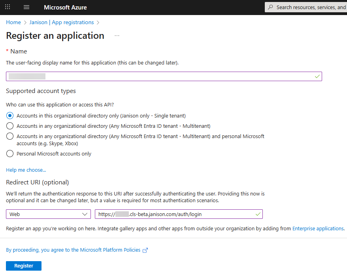The image size is (347, 275).
Task: Open the Microsoft Platform Policies link
Action: click(x=73, y=250)
